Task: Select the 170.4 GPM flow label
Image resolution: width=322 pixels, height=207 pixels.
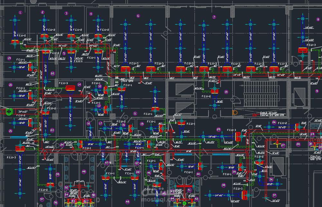Action: 127,81
